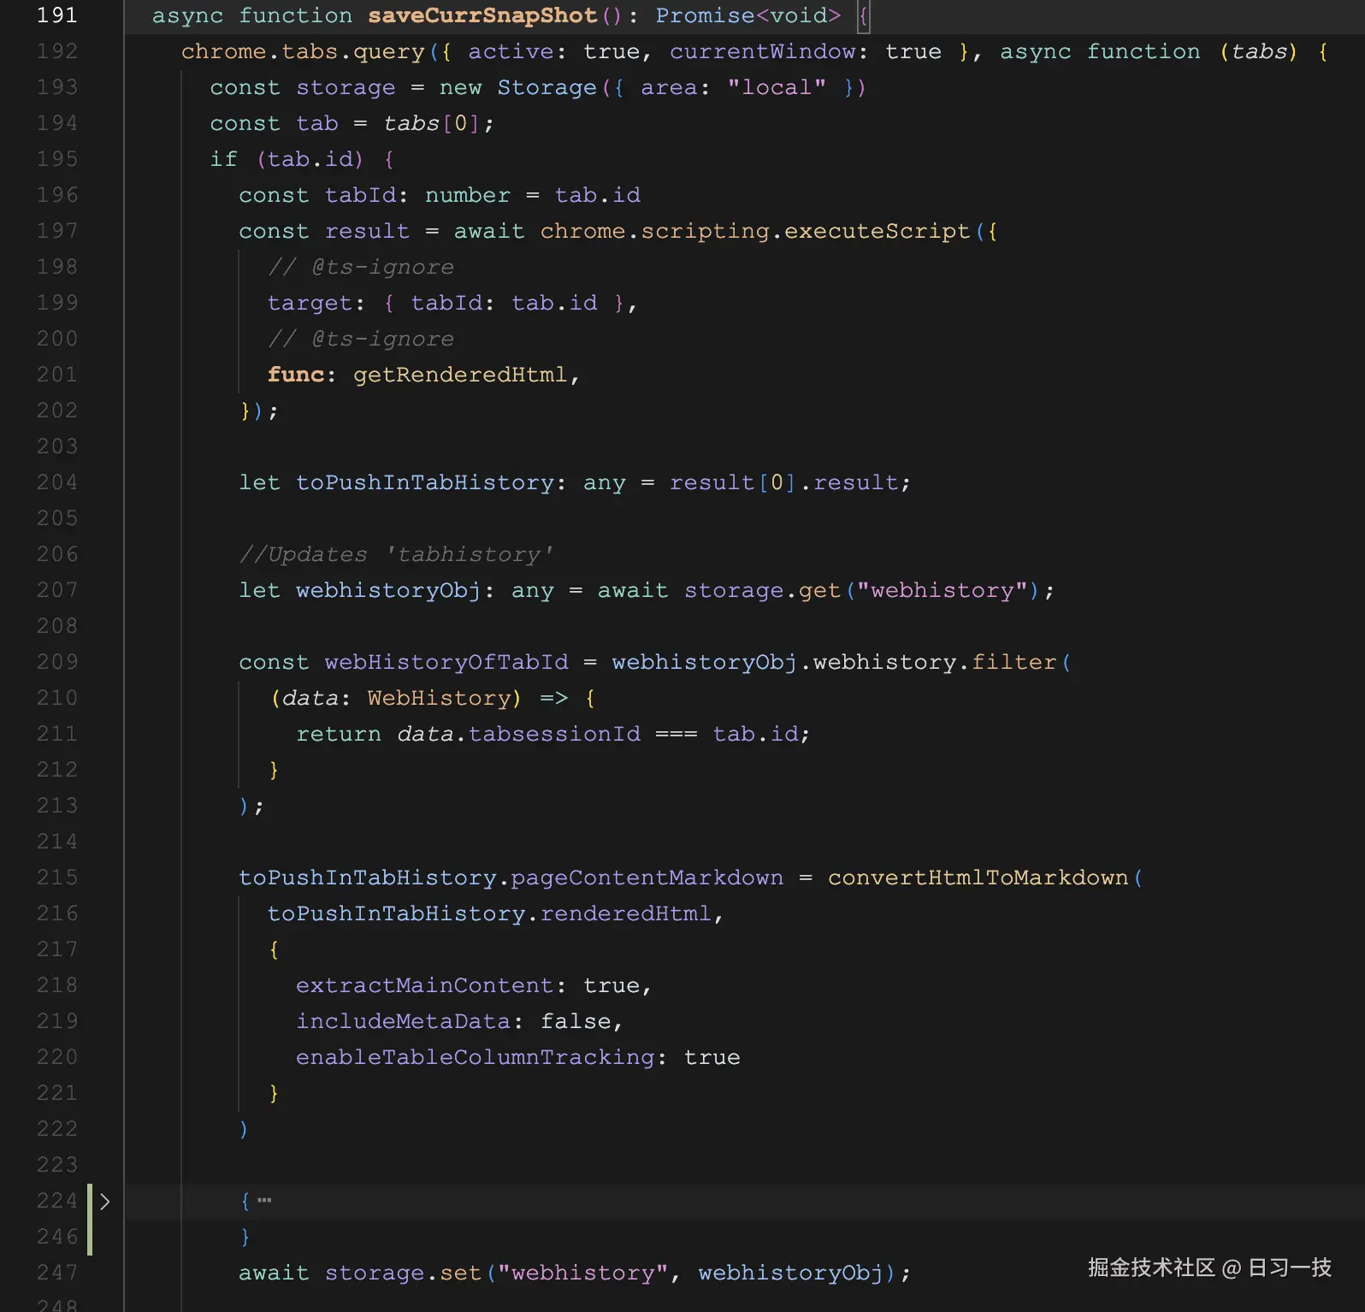Click the collapsed ellipsis on line 224
The height and width of the screenshot is (1312, 1365).
click(x=264, y=1201)
